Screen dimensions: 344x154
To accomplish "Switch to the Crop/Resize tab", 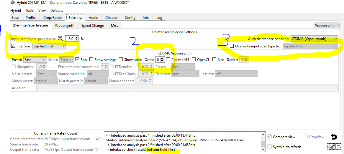I will [53, 18].
